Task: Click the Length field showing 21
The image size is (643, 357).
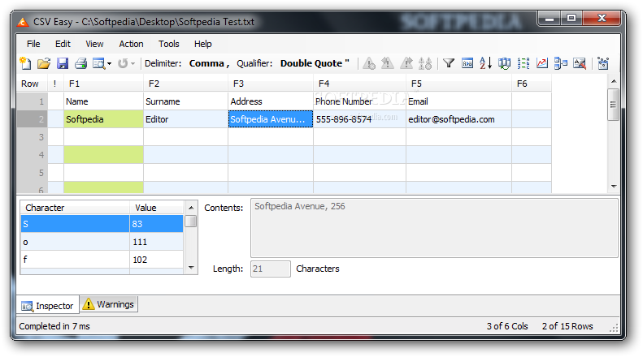Action: pyautogui.click(x=271, y=269)
